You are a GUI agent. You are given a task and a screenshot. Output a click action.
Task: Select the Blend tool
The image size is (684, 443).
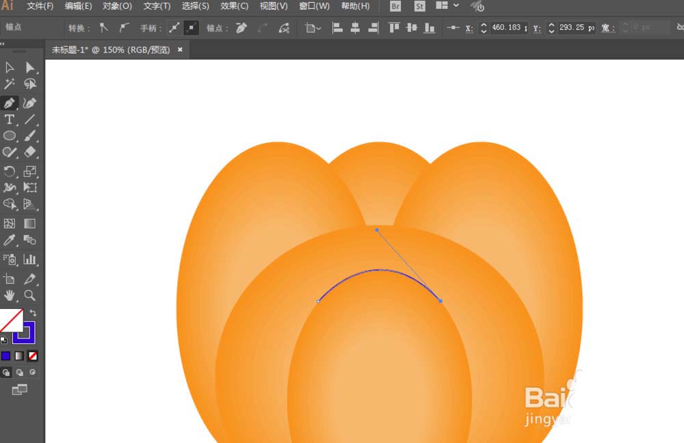(29, 240)
